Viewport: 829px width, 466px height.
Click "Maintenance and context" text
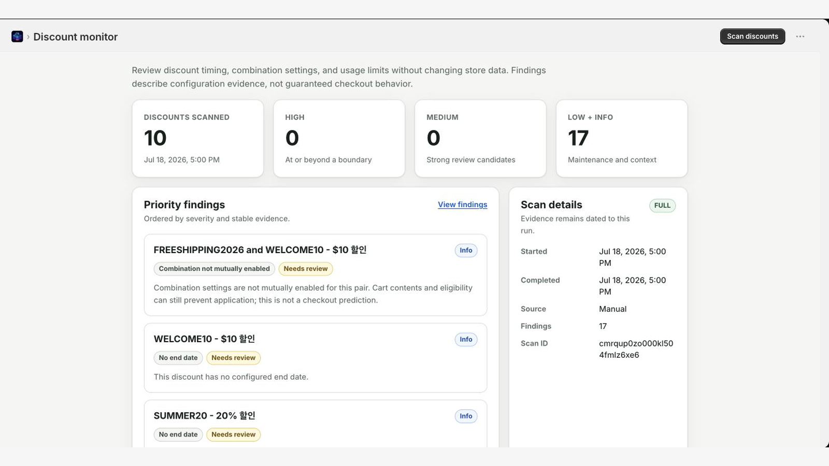tap(612, 160)
